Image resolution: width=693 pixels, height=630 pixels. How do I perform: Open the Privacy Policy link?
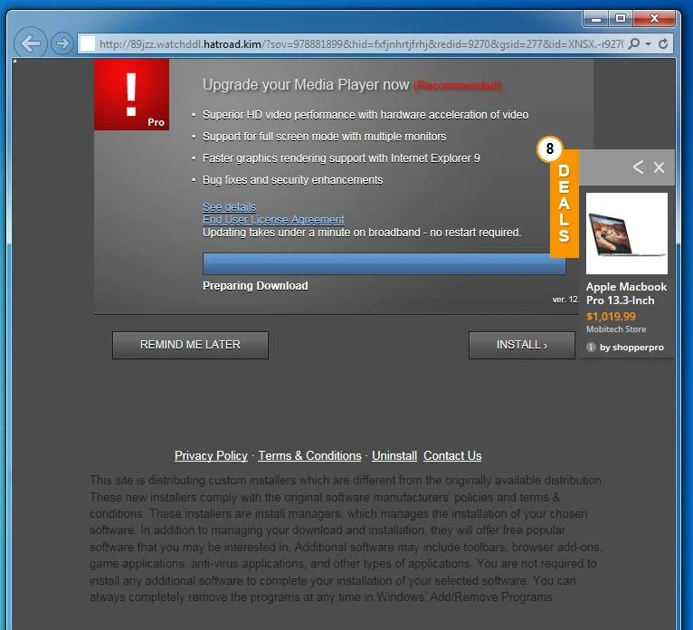click(x=211, y=456)
